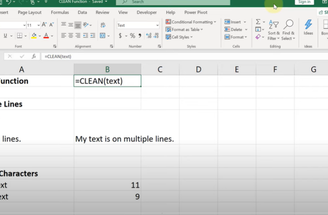Open Sort & Filter menu
The height and width of the screenshot is (215, 328).
(274, 30)
